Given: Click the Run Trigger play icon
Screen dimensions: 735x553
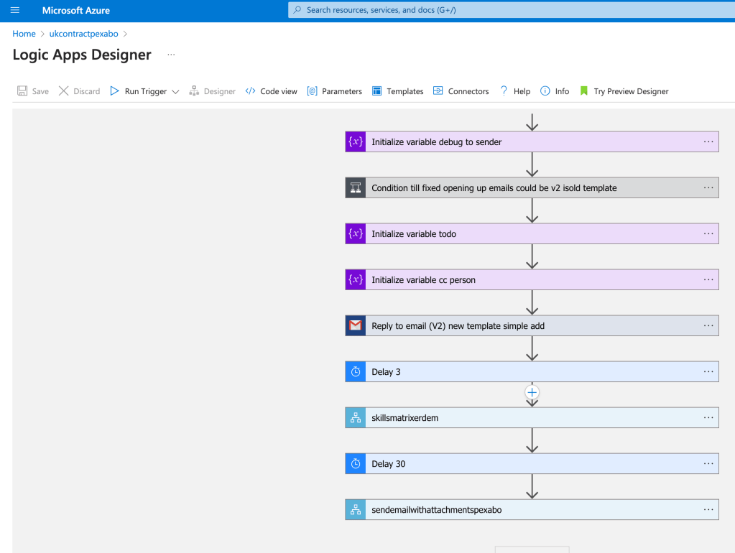Looking at the screenshot, I should [114, 91].
